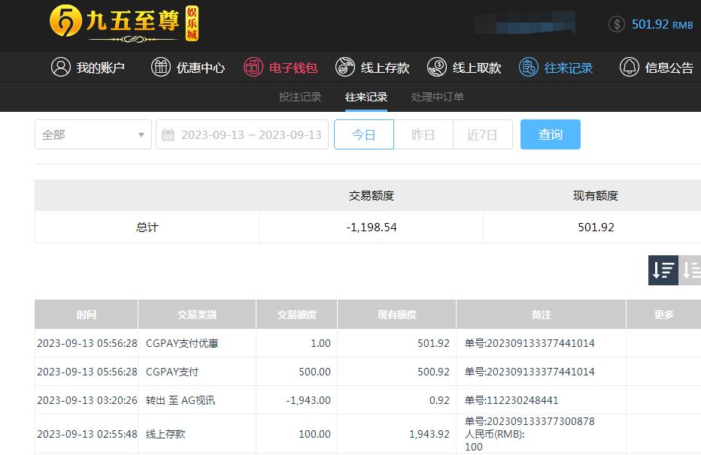The height and width of the screenshot is (455, 701).
Task: Click the total value -1,198.54
Action: [x=372, y=227]
